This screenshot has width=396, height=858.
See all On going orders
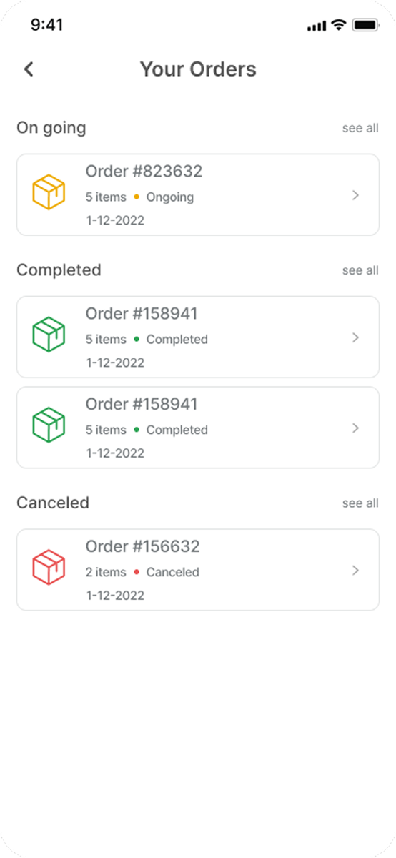[360, 128]
